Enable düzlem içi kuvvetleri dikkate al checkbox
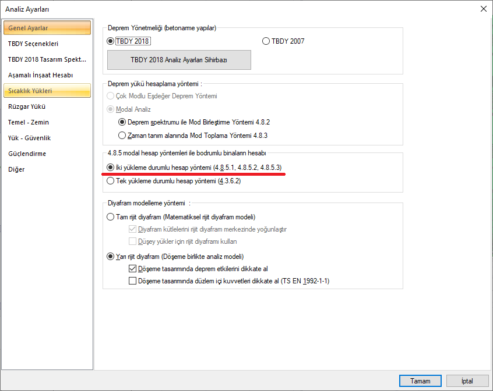The image size is (493, 391). [132, 281]
